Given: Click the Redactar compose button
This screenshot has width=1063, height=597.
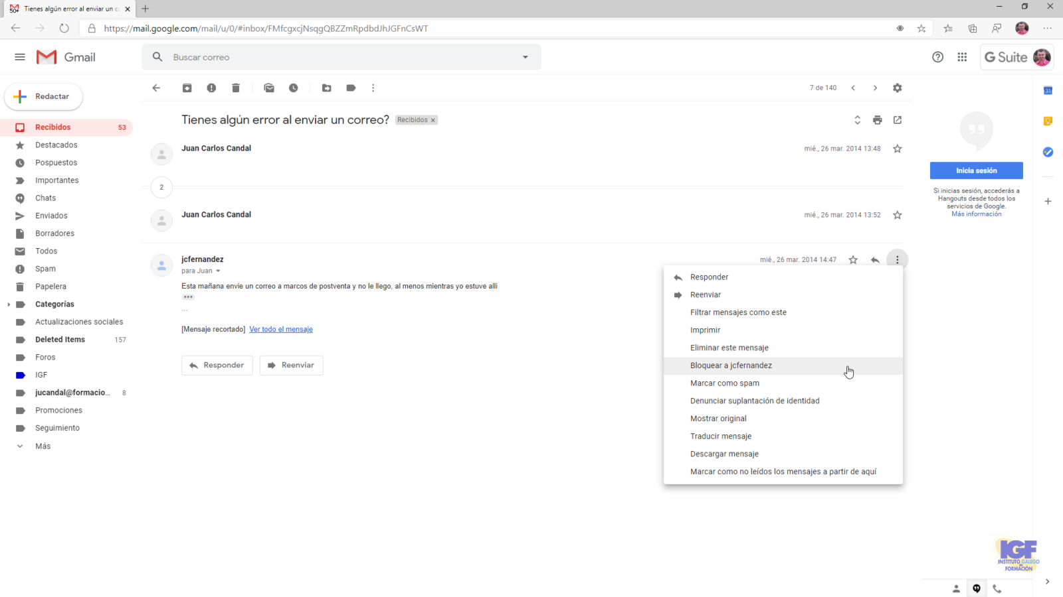Looking at the screenshot, I should tap(44, 97).
